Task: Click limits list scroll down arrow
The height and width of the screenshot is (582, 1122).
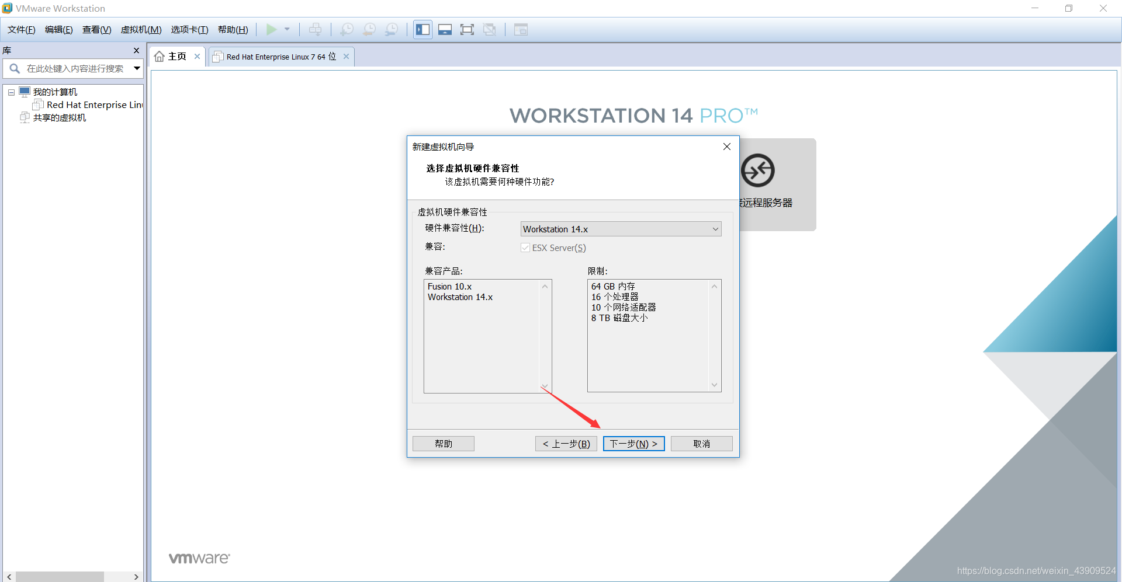Action: (714, 385)
